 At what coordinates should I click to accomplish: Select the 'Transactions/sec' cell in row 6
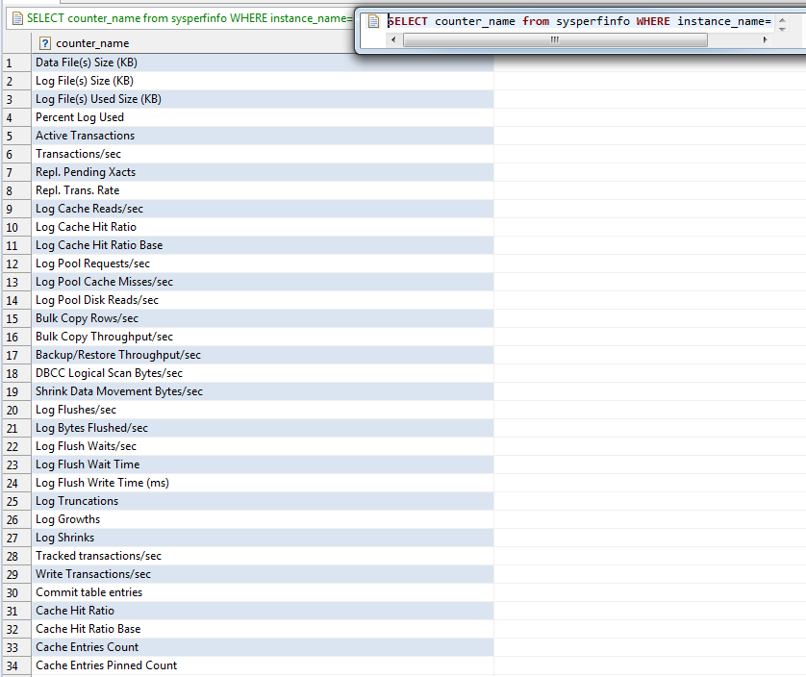click(263, 154)
